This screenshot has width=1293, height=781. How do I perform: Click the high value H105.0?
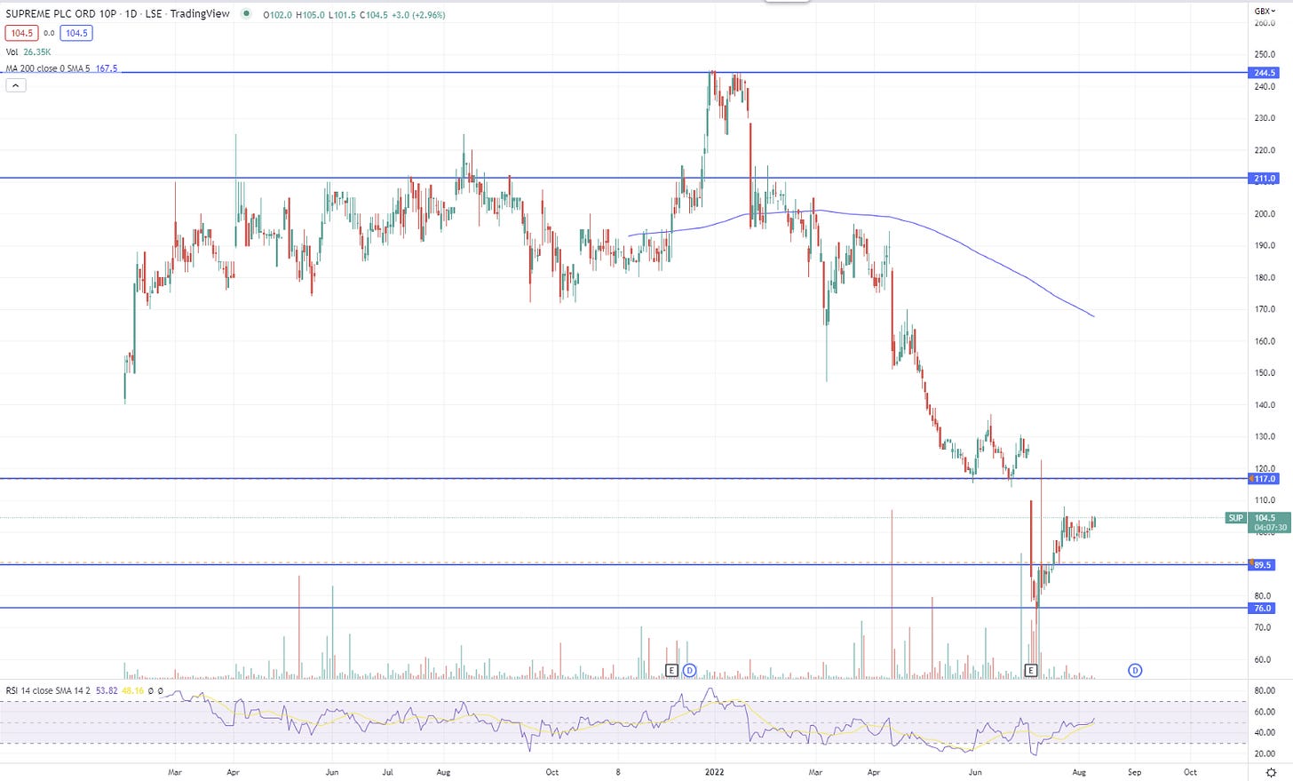(x=312, y=15)
